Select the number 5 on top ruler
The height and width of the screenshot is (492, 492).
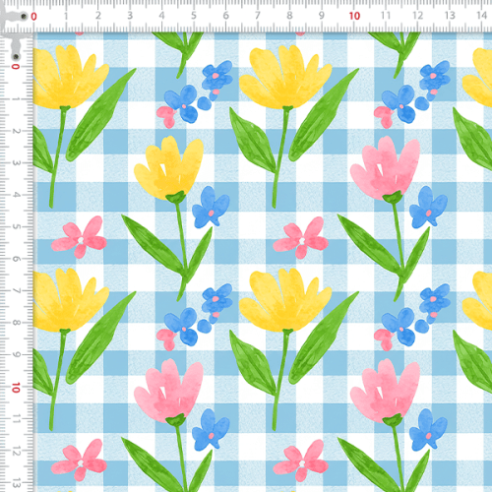tap(194, 16)
